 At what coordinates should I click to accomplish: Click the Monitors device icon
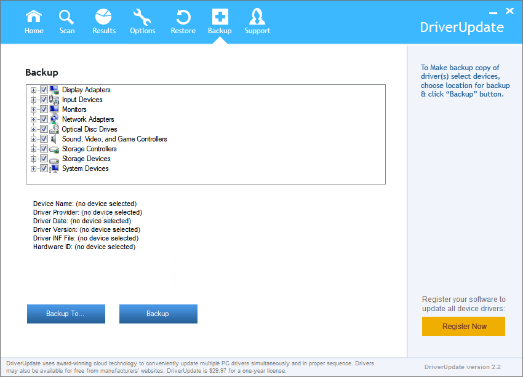click(54, 109)
